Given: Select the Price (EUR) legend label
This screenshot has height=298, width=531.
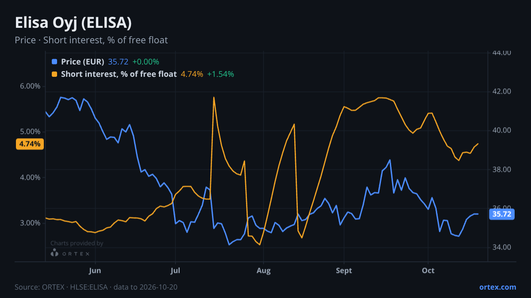Looking at the screenshot, I should (83, 62).
